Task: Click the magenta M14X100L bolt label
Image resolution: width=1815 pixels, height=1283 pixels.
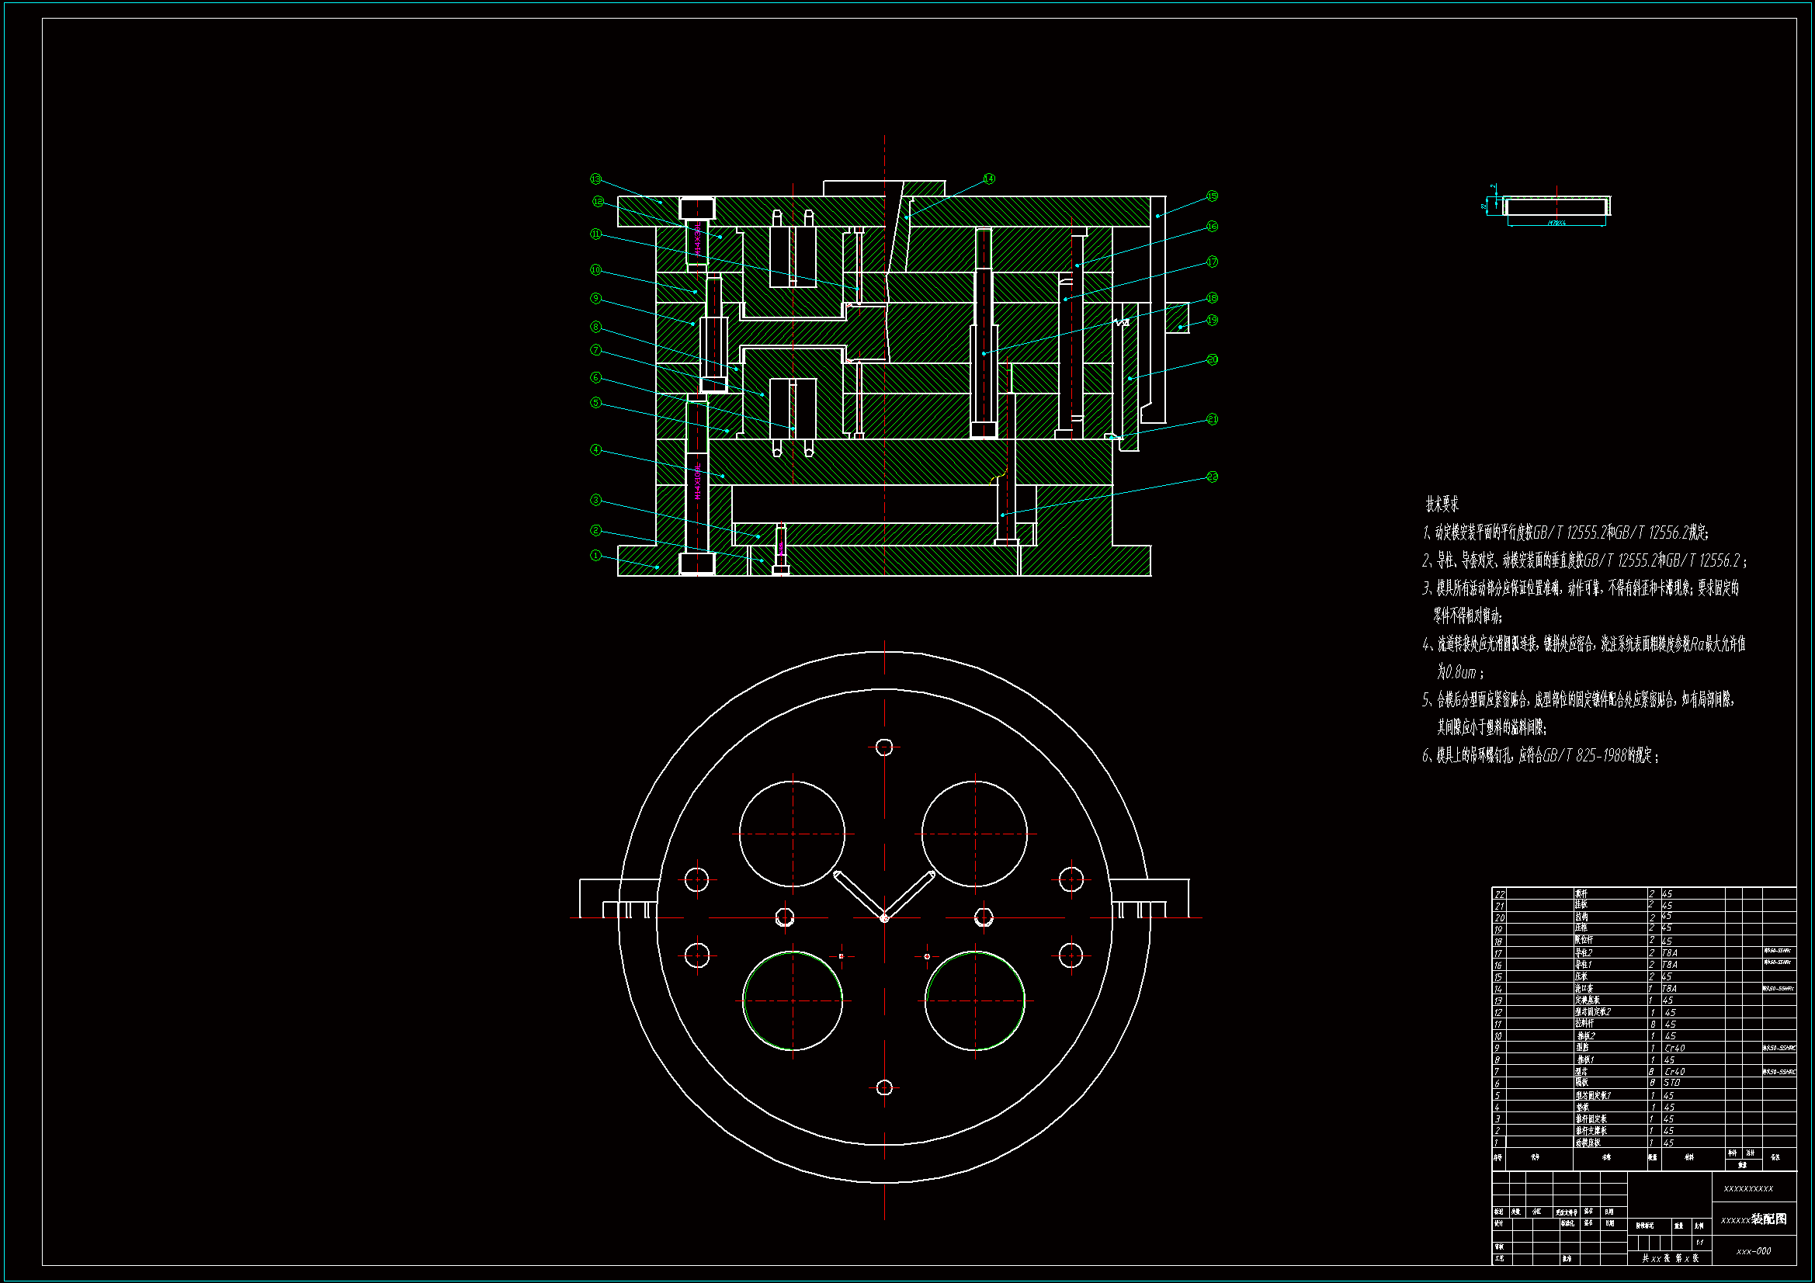Action: pos(697,482)
